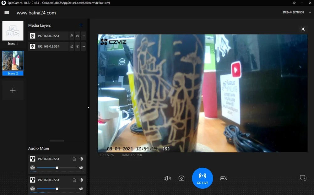Screen dimensions: 314x195
Task: Click the speaker output icon below preview
Action: tap(167, 178)
